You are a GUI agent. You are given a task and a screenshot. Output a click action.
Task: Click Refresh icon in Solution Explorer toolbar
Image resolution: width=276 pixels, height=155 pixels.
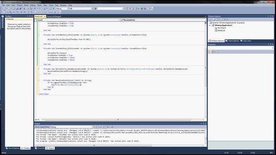tap(217, 19)
